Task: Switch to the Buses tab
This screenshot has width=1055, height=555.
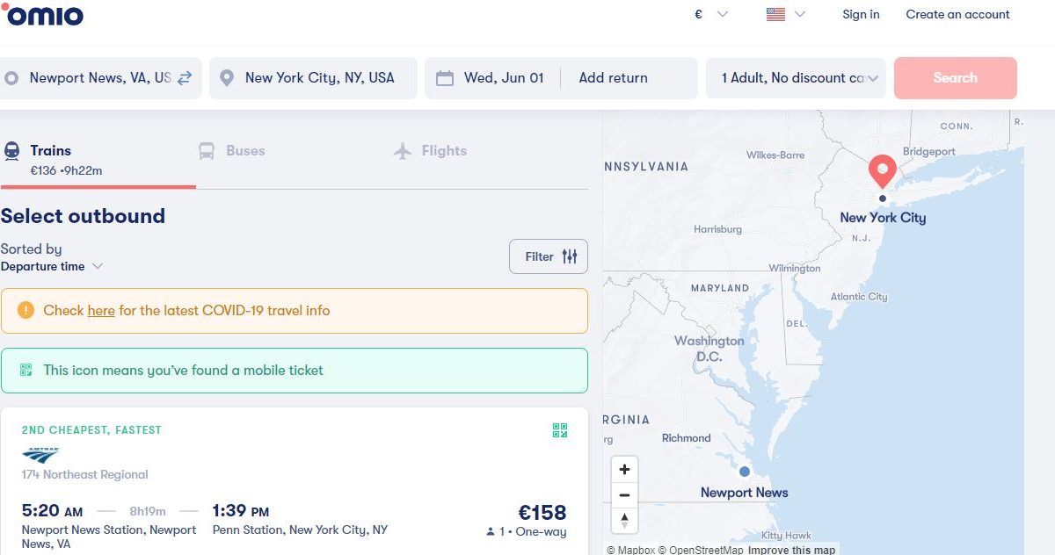Action: coord(232,151)
